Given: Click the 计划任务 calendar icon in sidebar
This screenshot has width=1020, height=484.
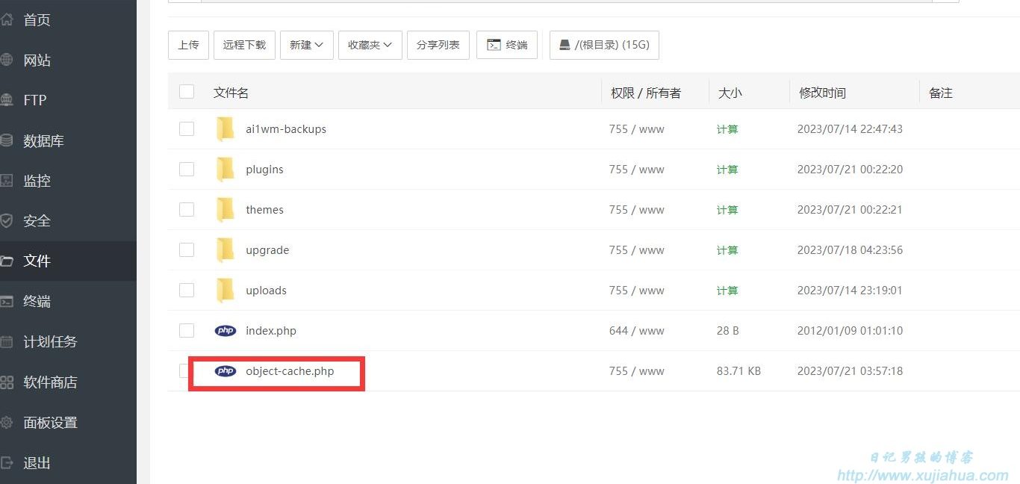Looking at the screenshot, I should click(7, 342).
